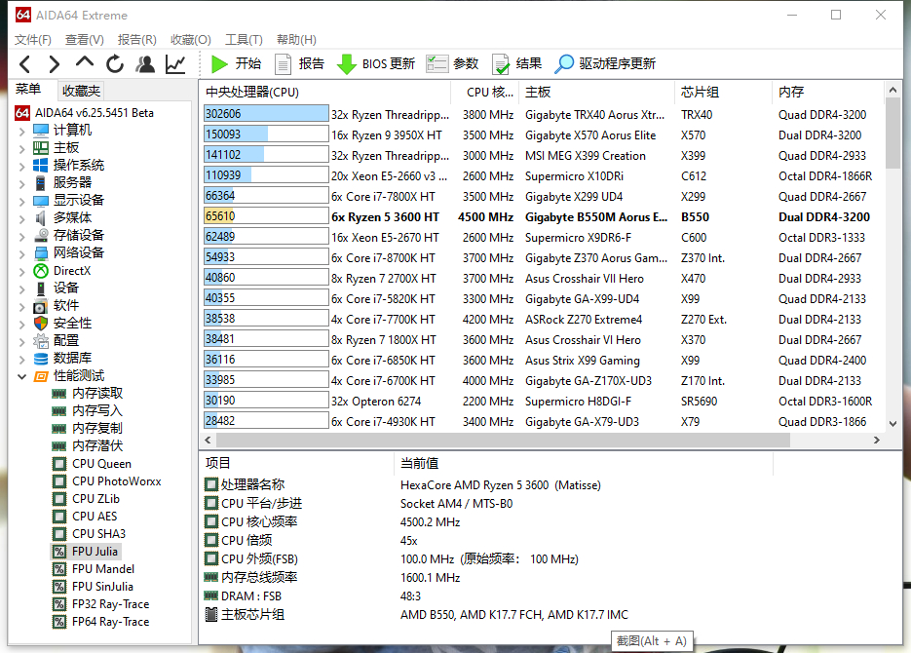Expand the 存储设备 tree node
Image resolution: width=911 pixels, height=653 pixels.
click(x=22, y=236)
